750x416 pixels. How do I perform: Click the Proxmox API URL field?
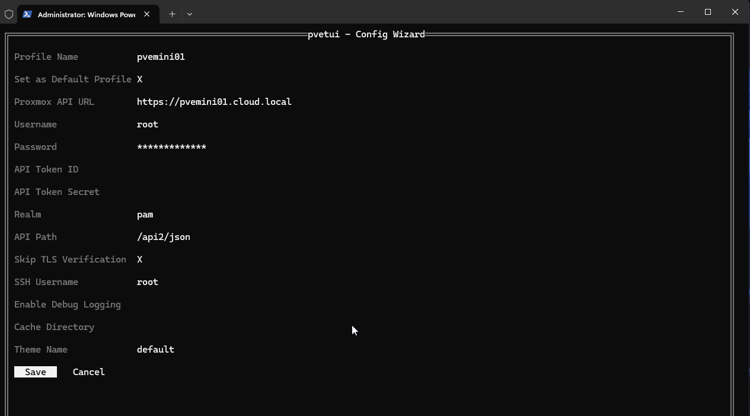click(x=214, y=101)
